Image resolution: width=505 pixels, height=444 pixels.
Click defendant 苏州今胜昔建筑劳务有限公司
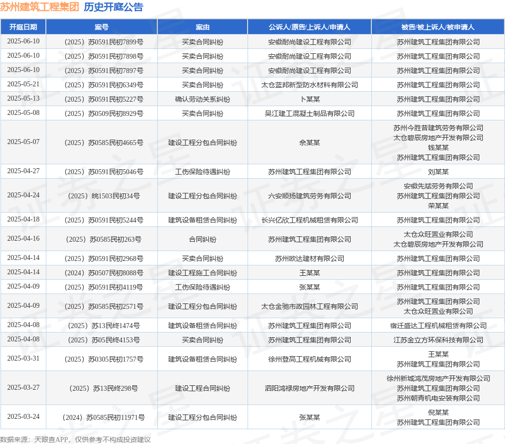[438, 128]
